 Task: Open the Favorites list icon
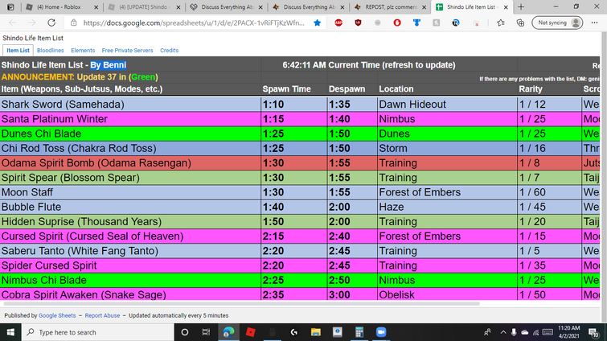pos(501,23)
